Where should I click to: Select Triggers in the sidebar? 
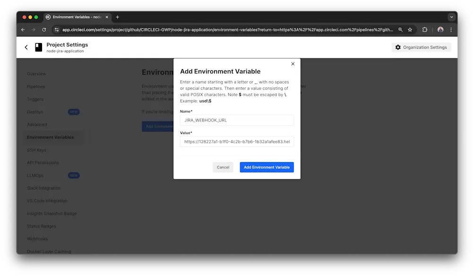coord(35,99)
